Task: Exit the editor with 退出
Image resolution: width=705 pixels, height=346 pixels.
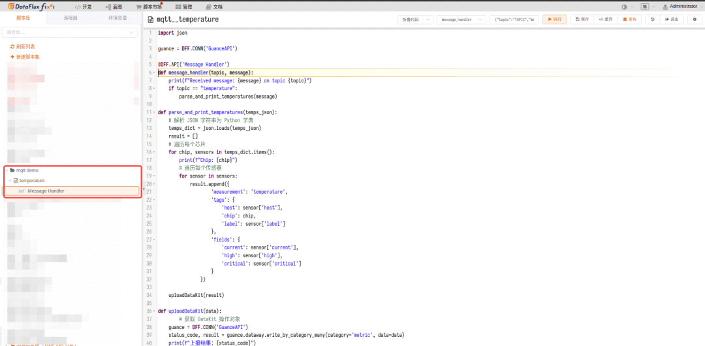Action: pyautogui.click(x=672, y=20)
